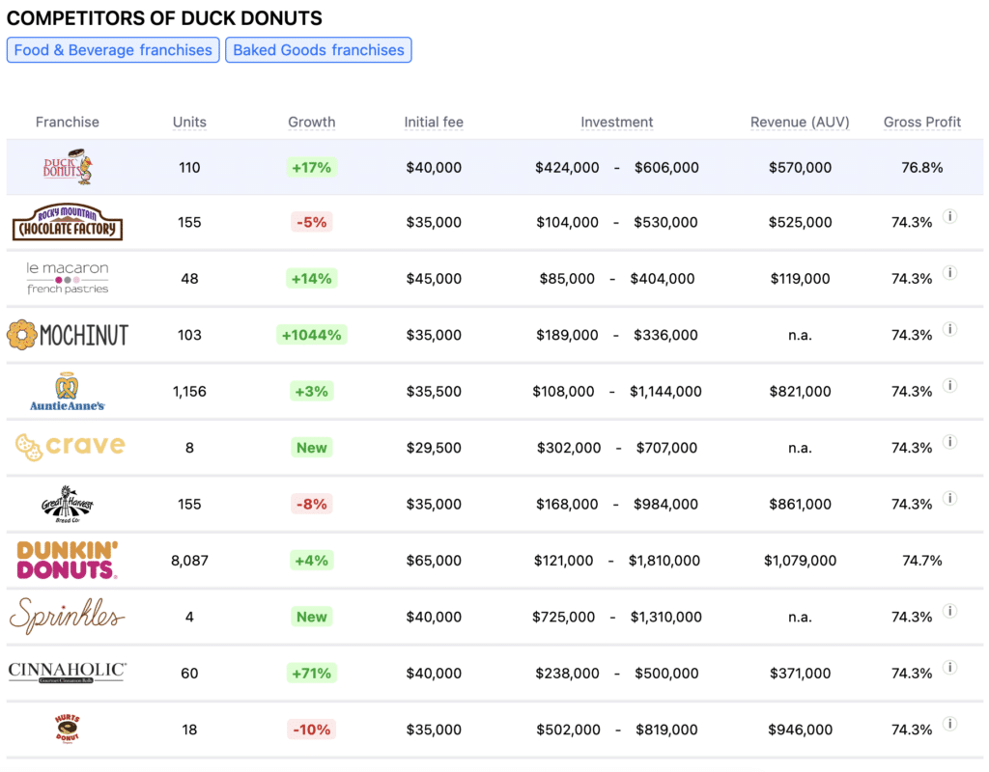Open Baked Goods franchises tag
The image size is (989, 772).
pos(319,50)
